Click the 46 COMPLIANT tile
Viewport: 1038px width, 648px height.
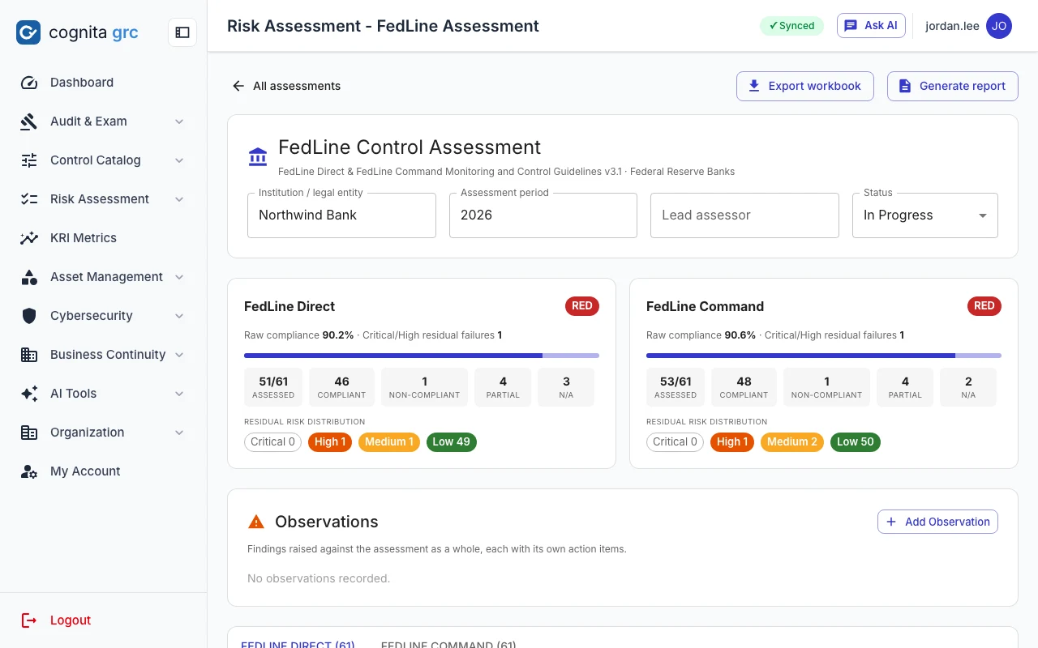pyautogui.click(x=341, y=387)
